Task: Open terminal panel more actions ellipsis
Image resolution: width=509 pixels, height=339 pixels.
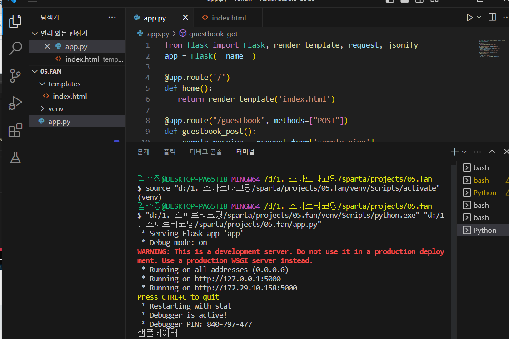Action: pos(477,152)
